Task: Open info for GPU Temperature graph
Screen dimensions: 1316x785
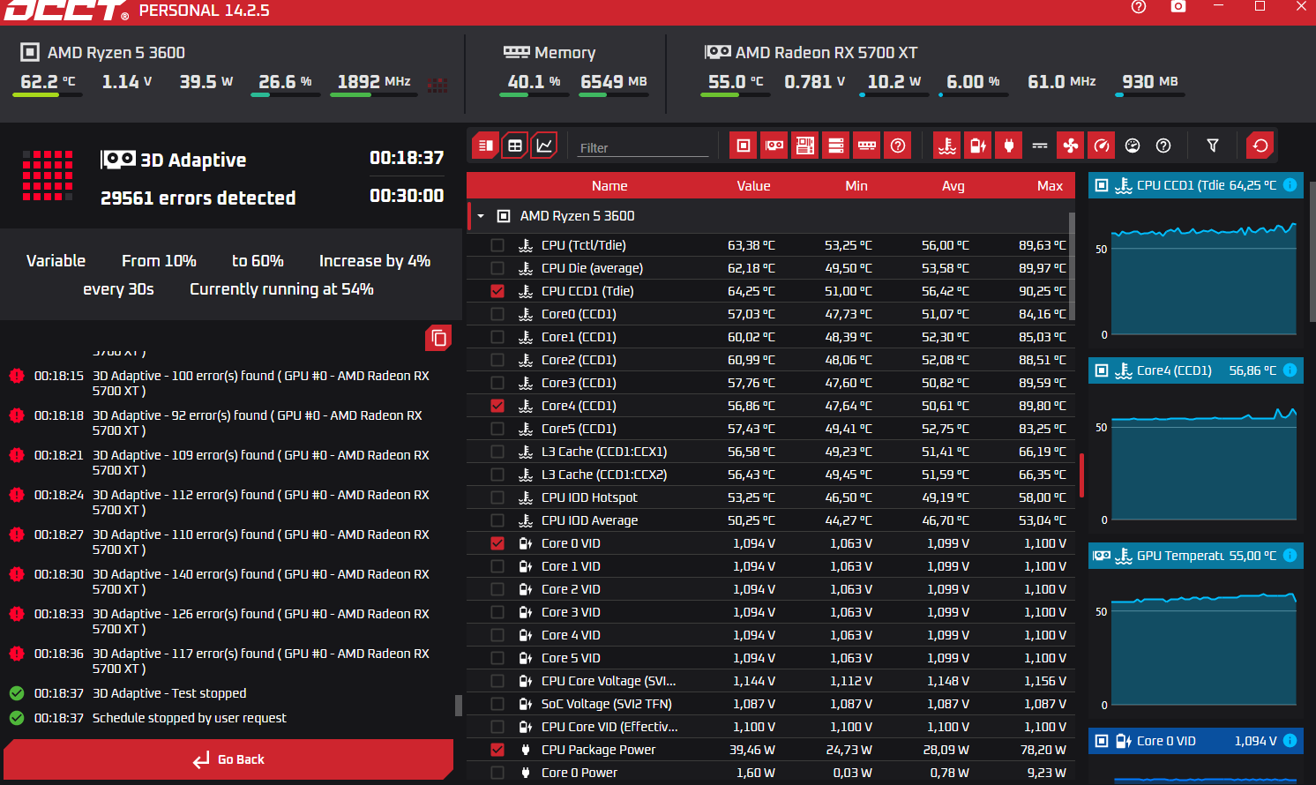Action: pyautogui.click(x=1290, y=556)
